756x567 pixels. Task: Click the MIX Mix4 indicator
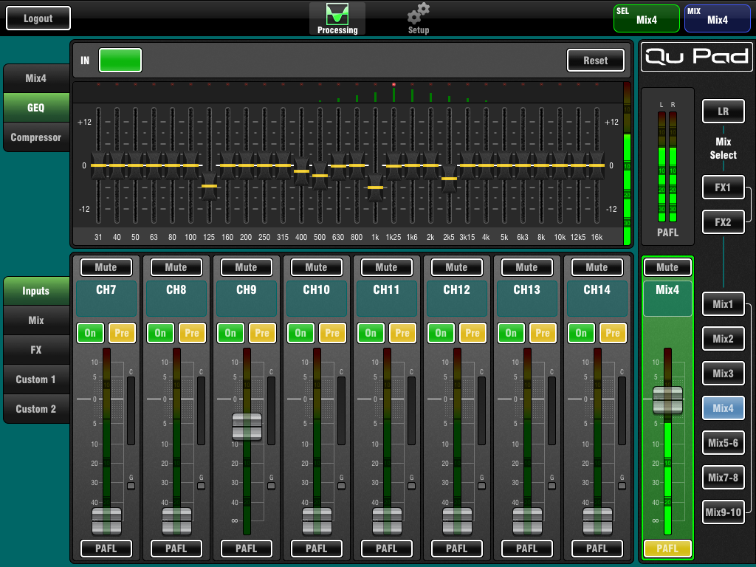click(x=717, y=18)
